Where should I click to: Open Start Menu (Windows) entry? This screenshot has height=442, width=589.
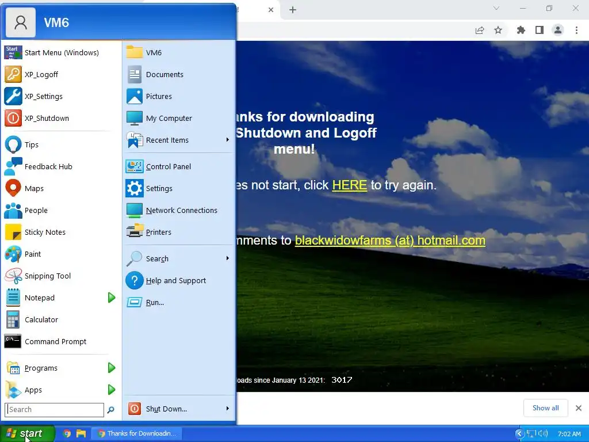click(62, 52)
